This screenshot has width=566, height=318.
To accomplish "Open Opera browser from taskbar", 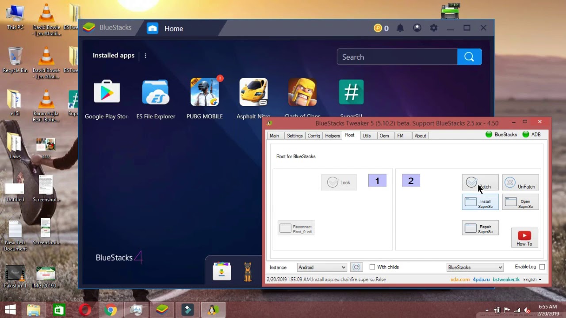I will click(x=85, y=310).
